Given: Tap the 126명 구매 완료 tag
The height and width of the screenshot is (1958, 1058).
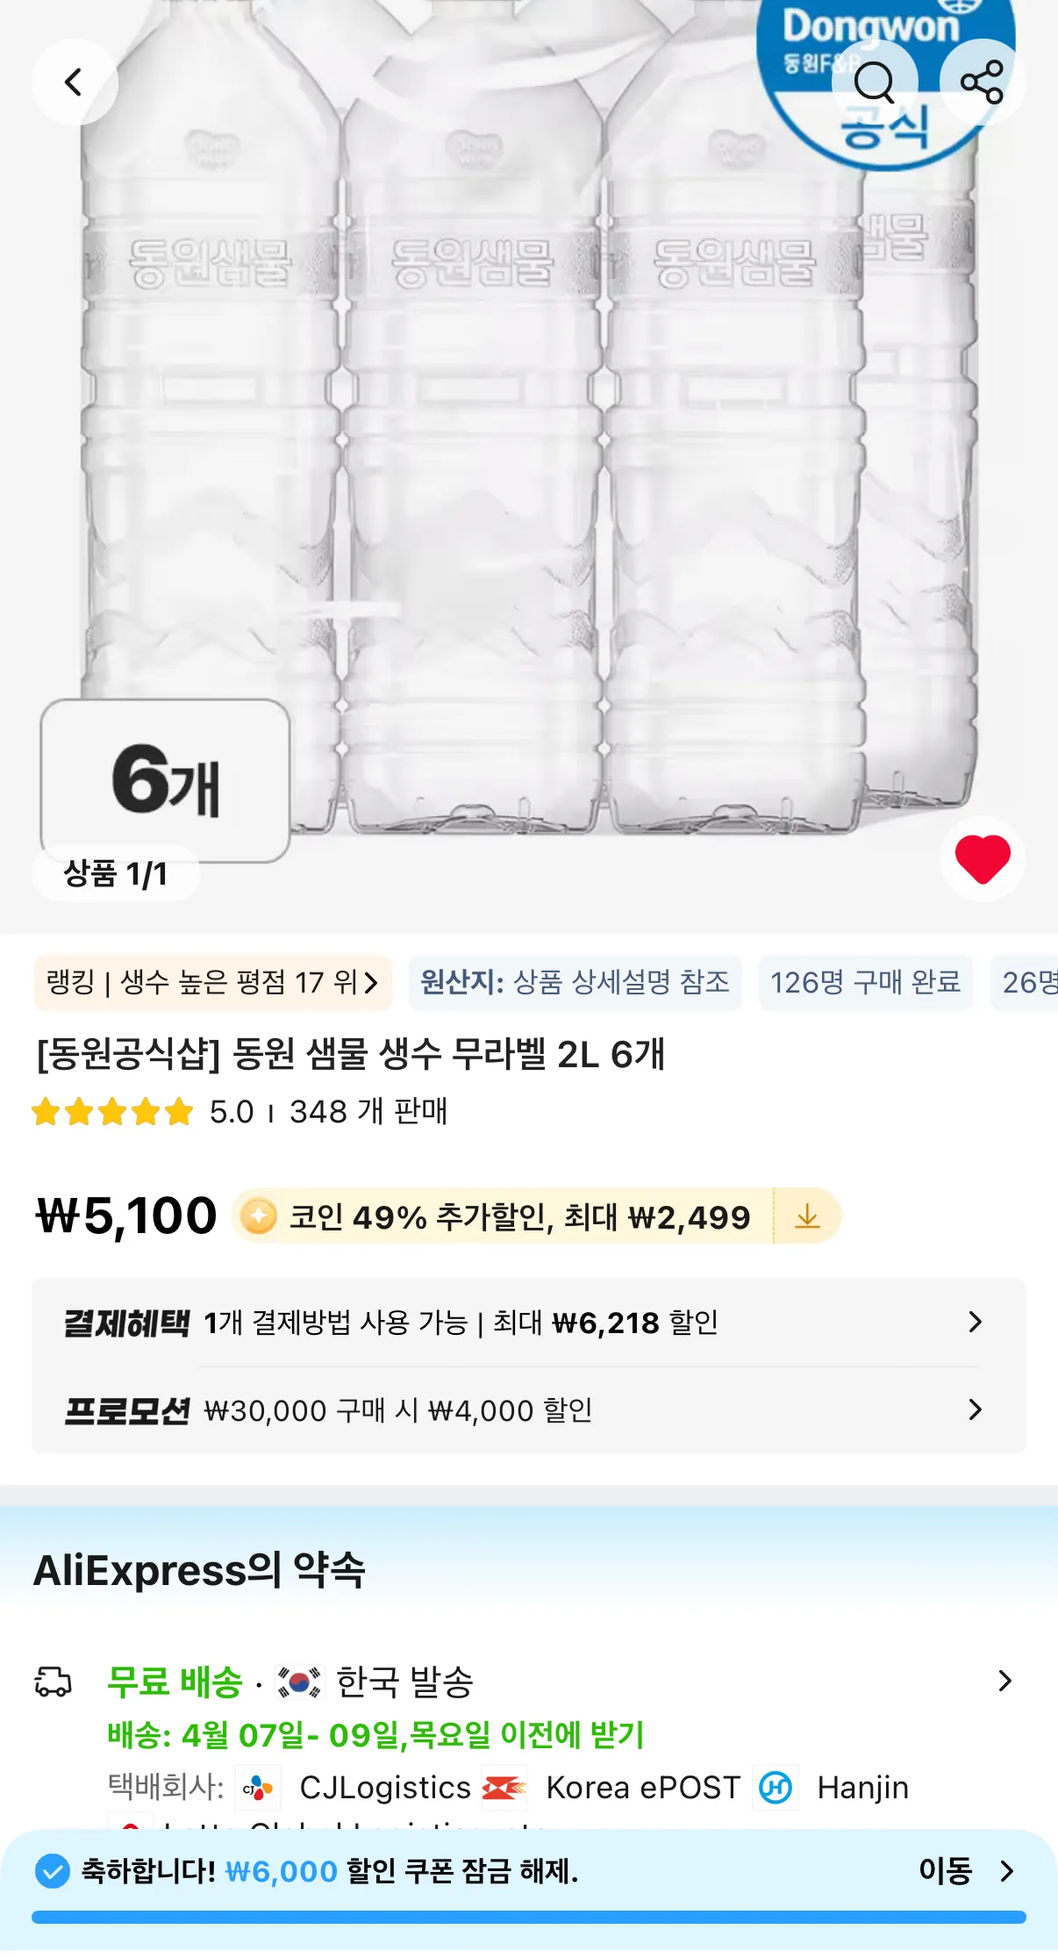Looking at the screenshot, I should [865, 982].
